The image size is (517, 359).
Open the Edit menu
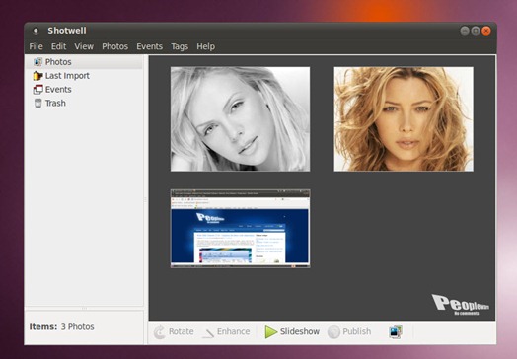click(x=58, y=46)
